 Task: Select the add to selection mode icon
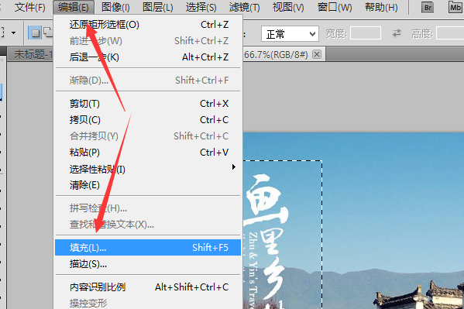click(49, 33)
